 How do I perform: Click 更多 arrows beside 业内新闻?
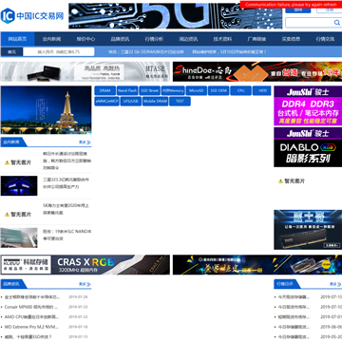pyautogui.click(x=85, y=142)
